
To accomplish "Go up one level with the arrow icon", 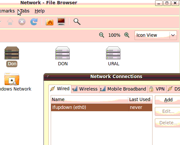I will [10, 22].
